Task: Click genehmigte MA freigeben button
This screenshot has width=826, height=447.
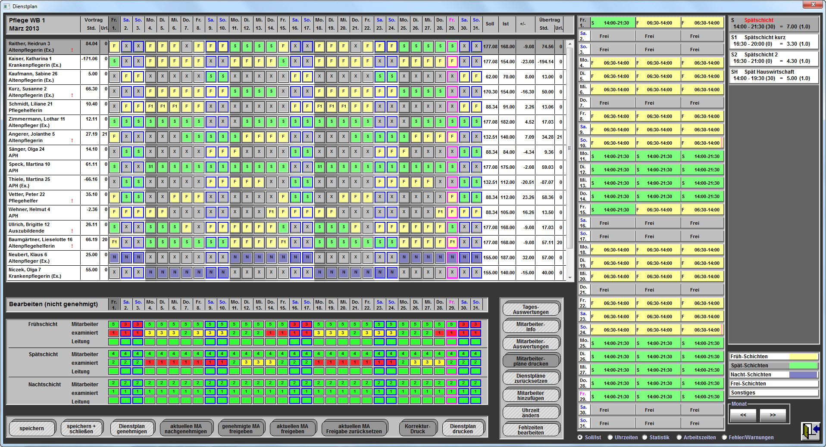Action: 241,428
